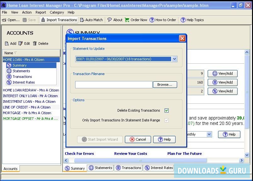The width and height of the screenshot is (253, 181).
Task: Select Interest Rates in the account tree
Action: 31,82
